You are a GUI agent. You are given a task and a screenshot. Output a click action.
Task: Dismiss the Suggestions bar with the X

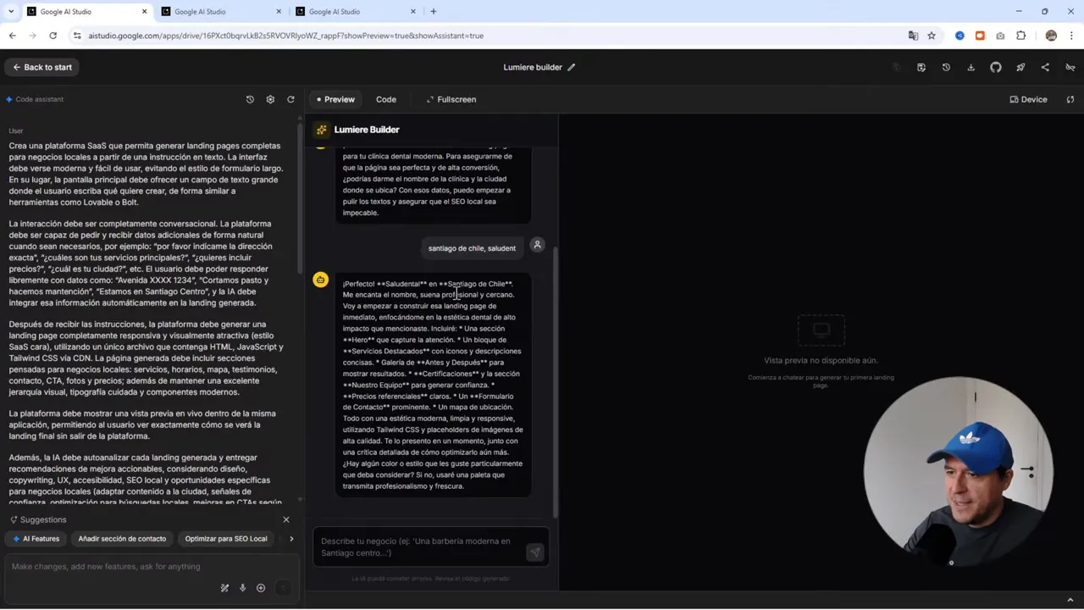[x=285, y=519]
